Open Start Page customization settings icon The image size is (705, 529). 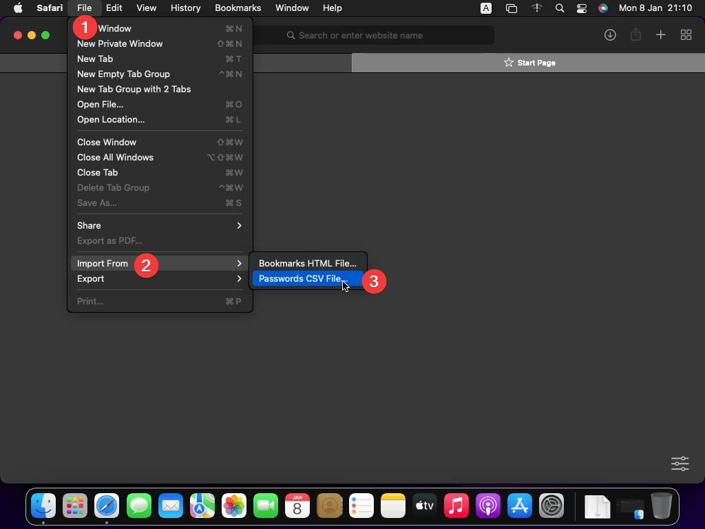[x=680, y=464]
